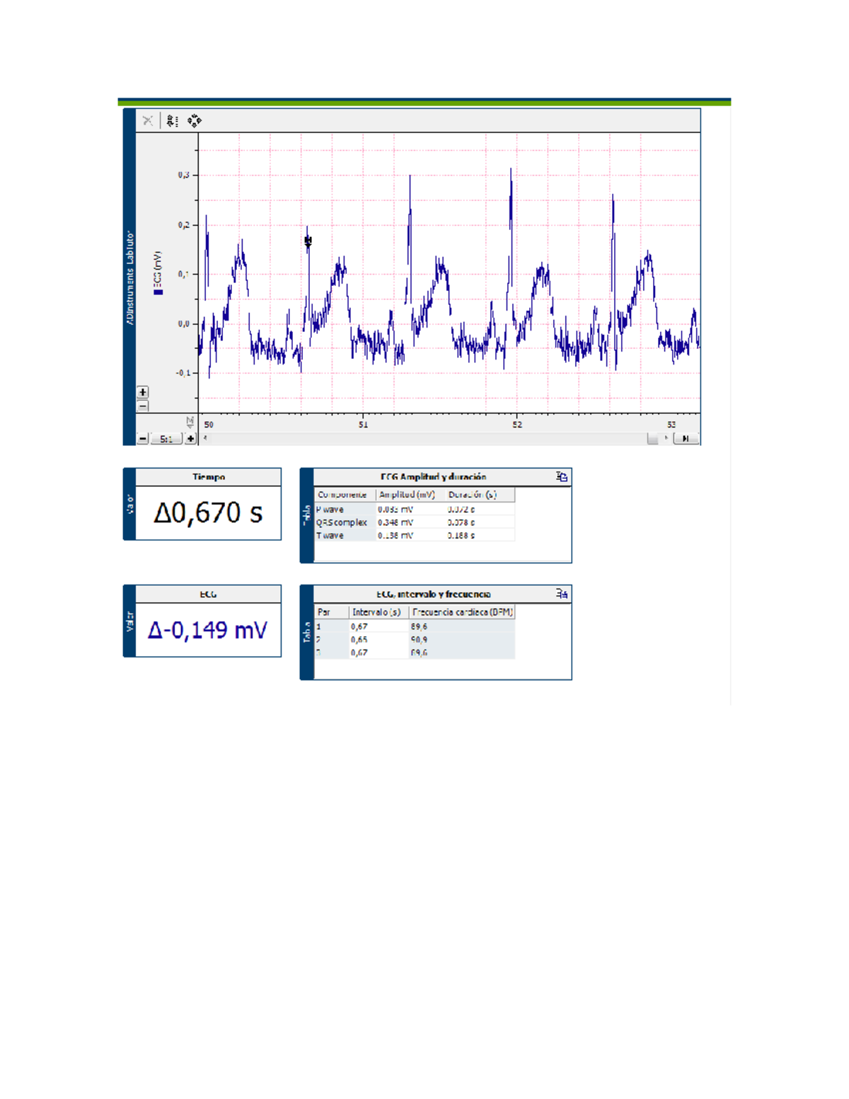Click the autoscale icon in the chart toolbar
Image resolution: width=849 pixels, height=1099 pixels.
172,121
